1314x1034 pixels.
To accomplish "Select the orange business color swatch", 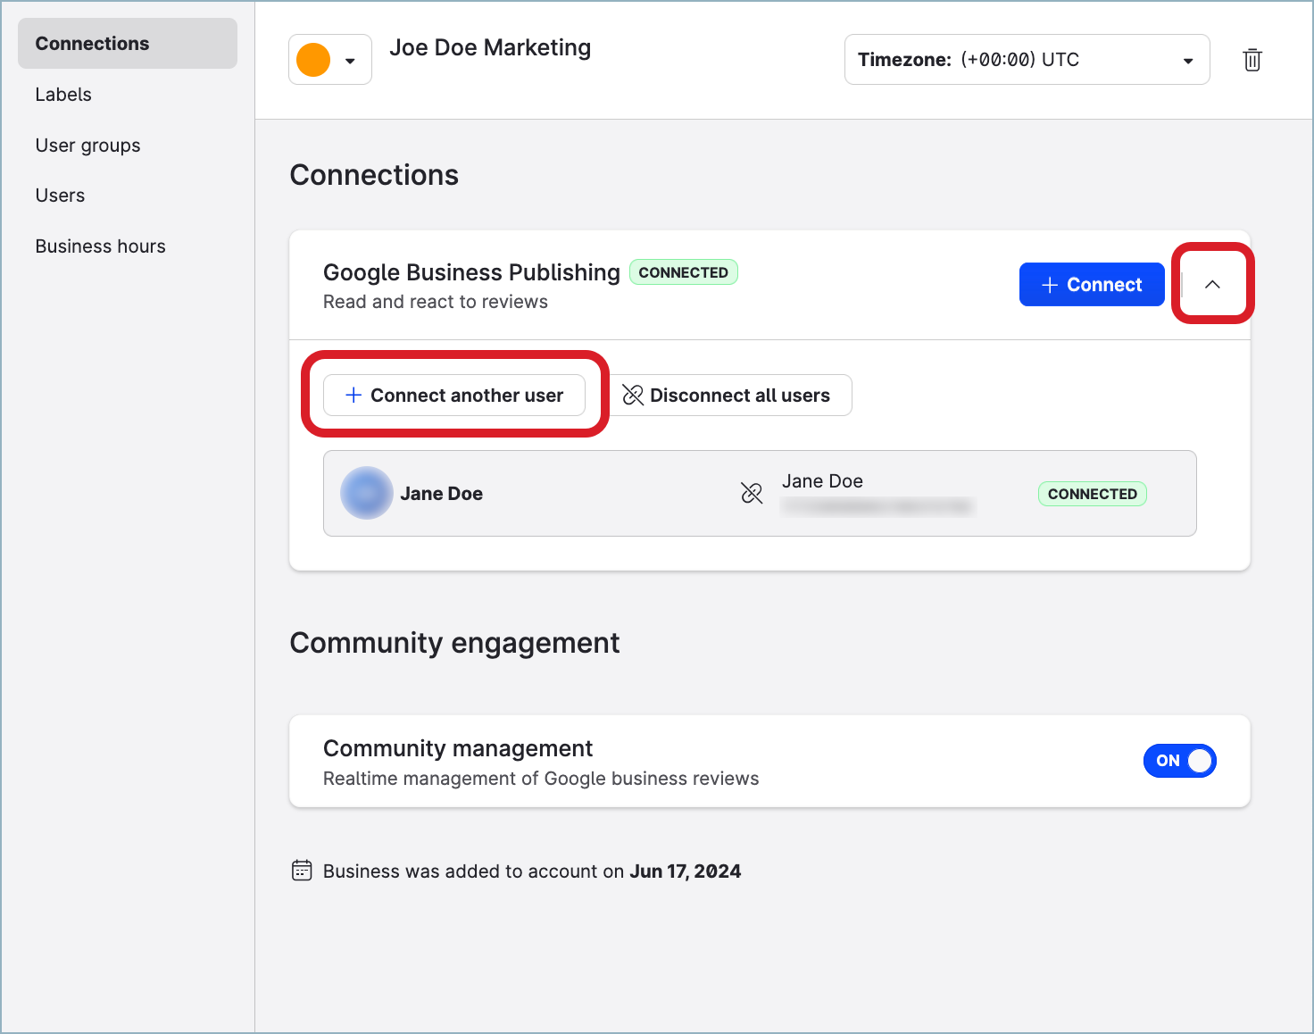I will (312, 59).
